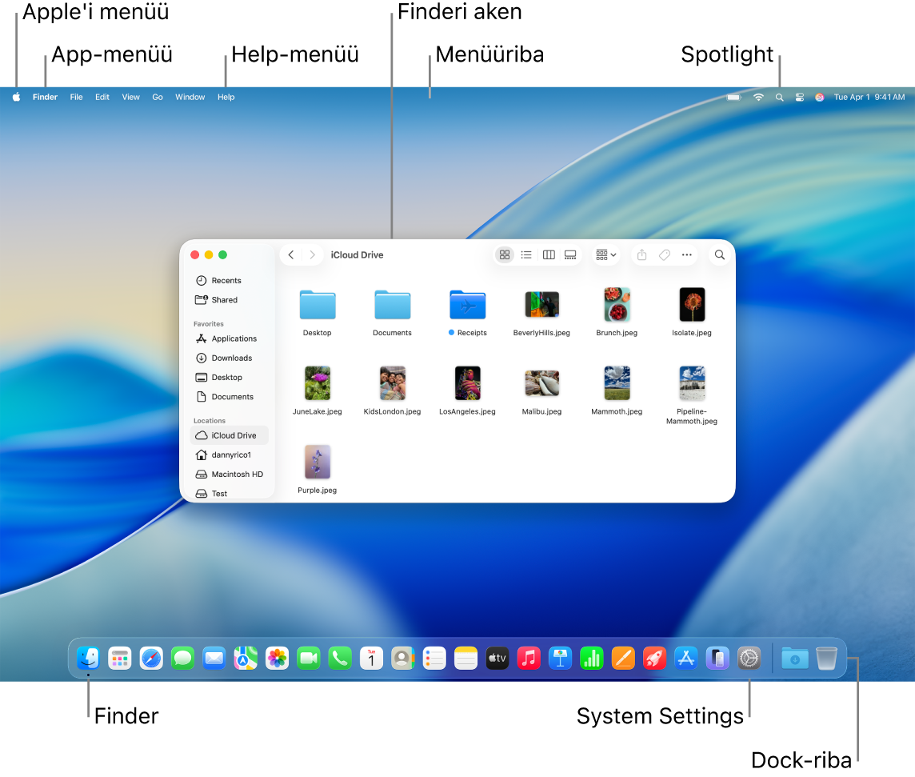Viewport: 915px width, 777px height.
Task: Open the More options ellipsis icon
Action: pyautogui.click(x=687, y=254)
